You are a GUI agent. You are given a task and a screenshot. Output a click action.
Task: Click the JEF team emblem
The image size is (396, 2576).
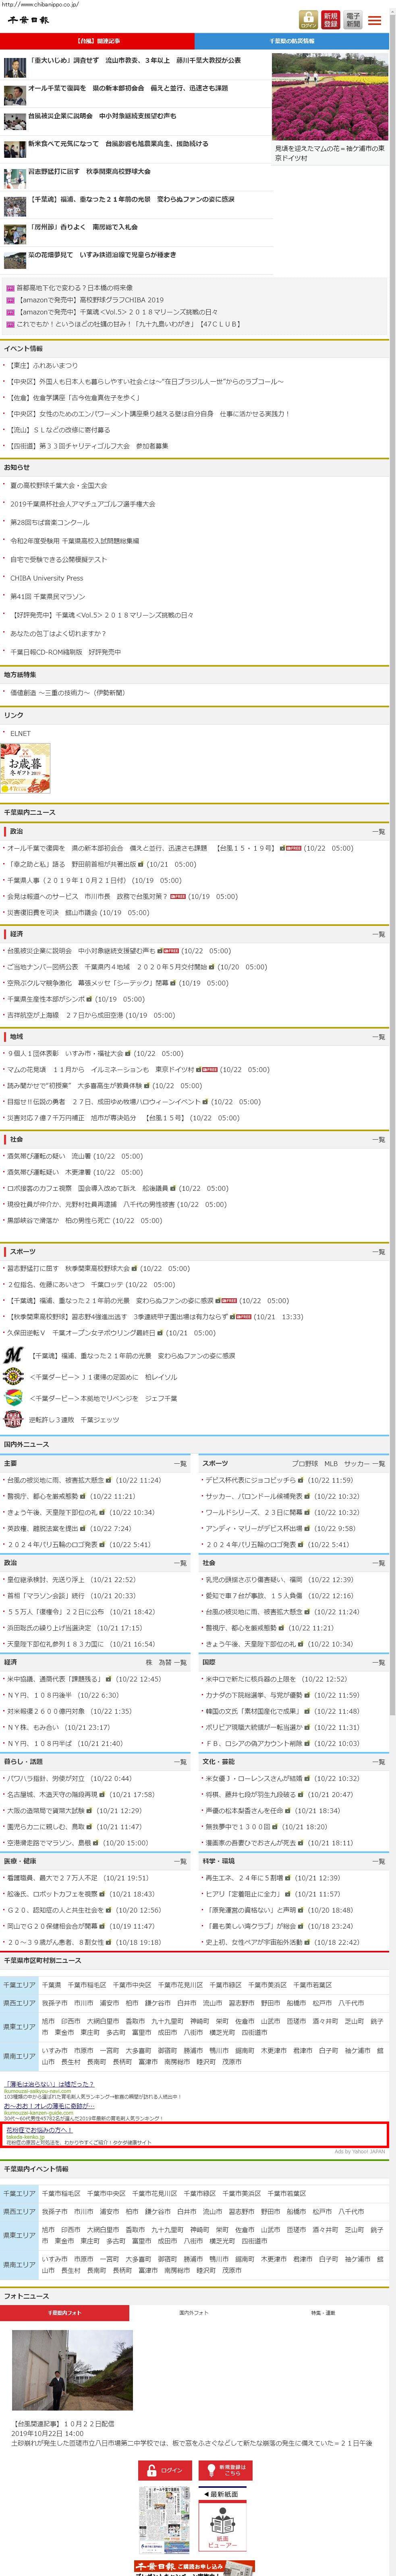13,1398
